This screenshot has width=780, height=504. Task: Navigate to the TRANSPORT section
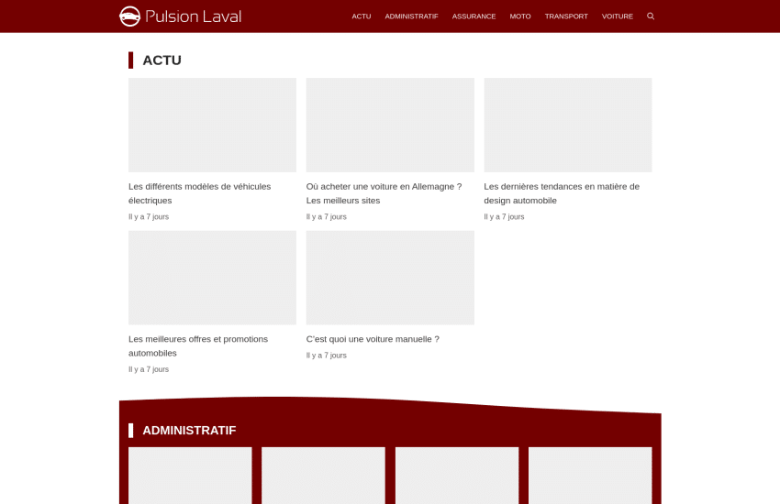click(x=566, y=16)
